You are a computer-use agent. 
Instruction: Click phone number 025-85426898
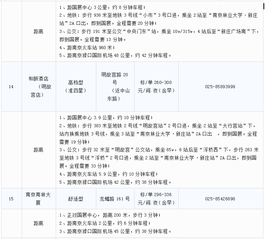click(x=220, y=199)
